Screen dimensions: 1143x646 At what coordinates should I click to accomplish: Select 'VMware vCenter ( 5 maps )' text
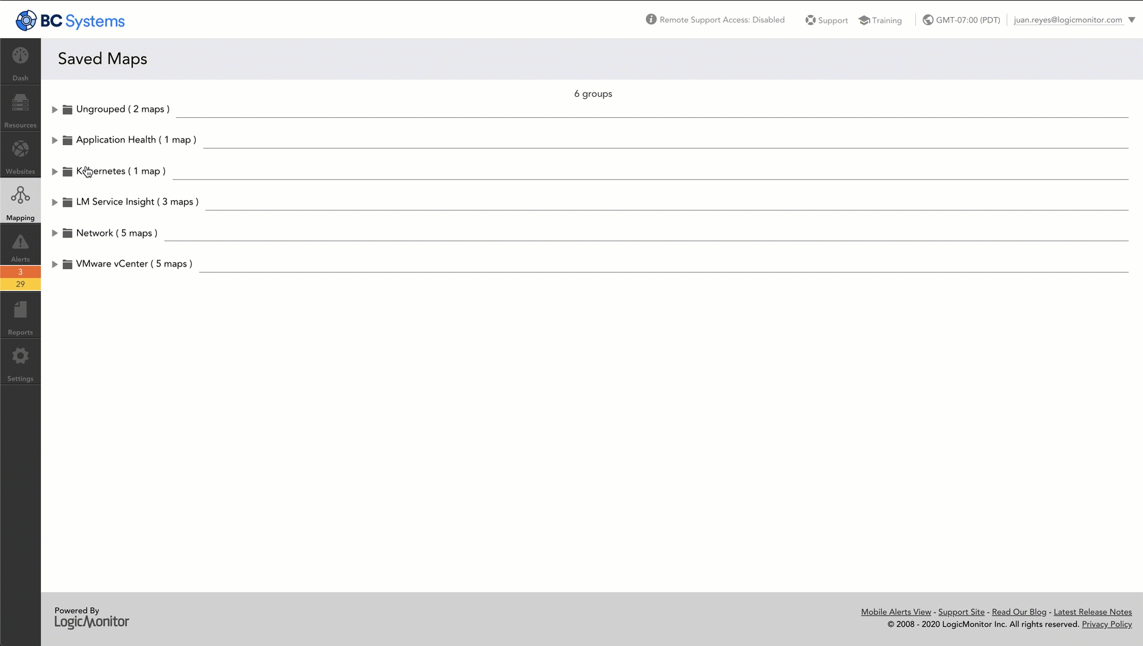click(x=134, y=264)
